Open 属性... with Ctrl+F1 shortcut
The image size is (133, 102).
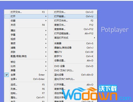point(26,98)
